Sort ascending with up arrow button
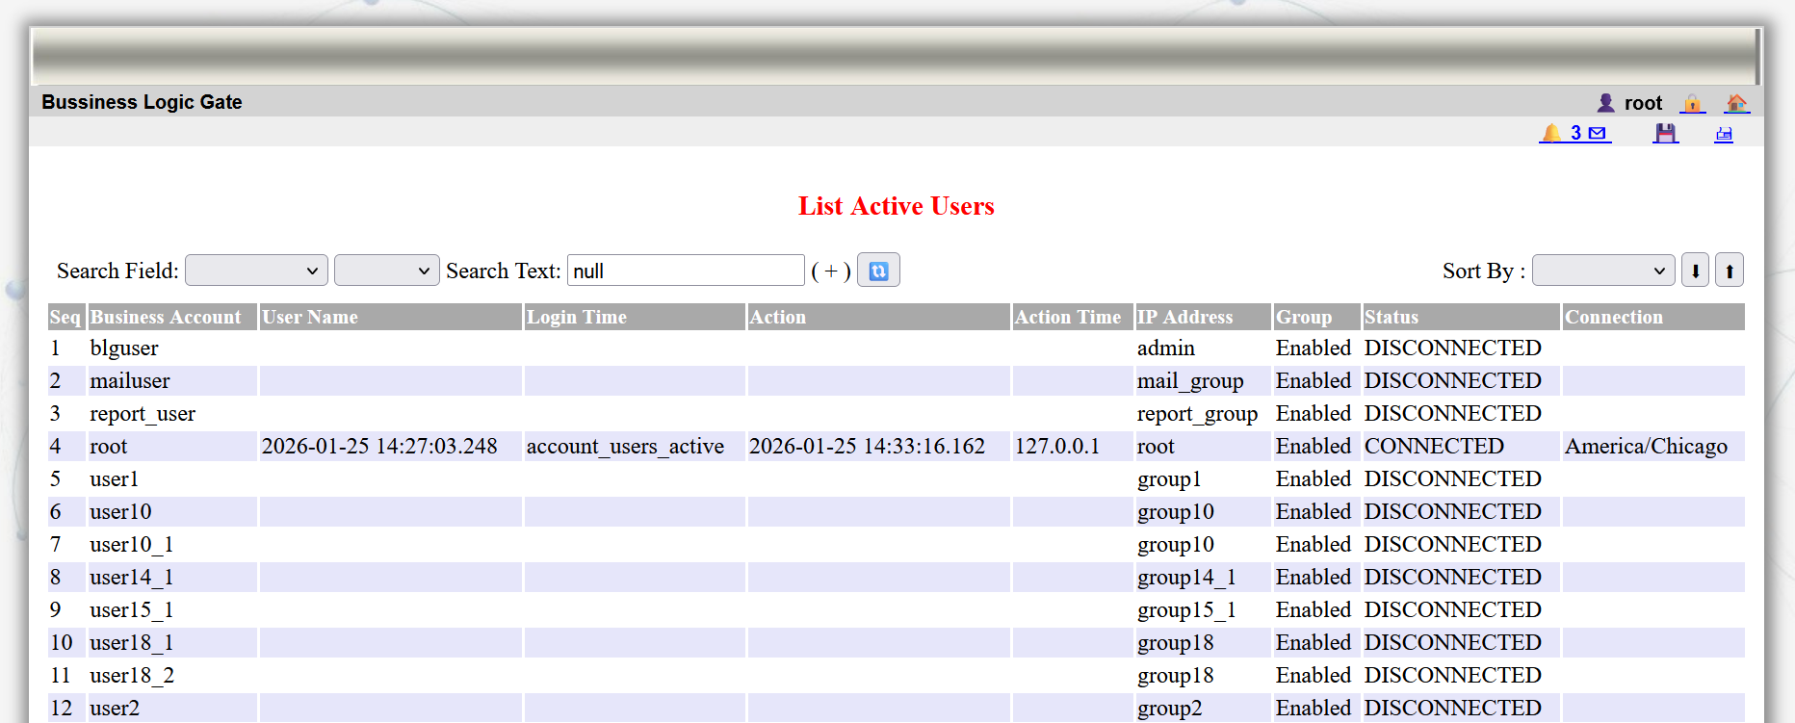 pyautogui.click(x=1730, y=271)
